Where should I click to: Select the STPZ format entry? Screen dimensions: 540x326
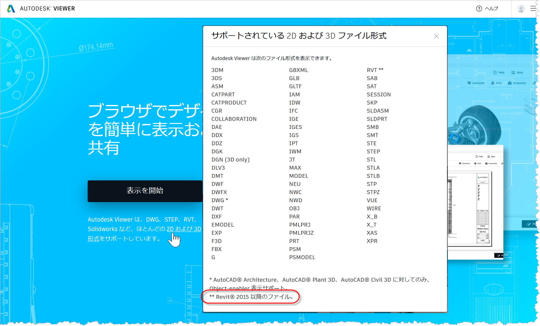373,192
